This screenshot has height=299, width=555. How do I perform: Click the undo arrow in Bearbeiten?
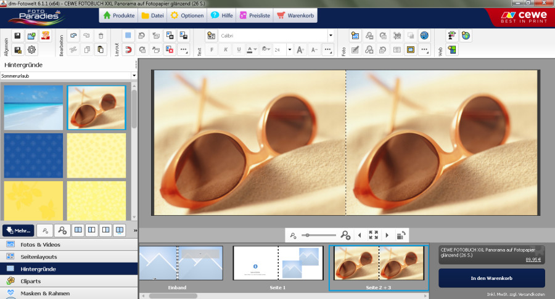pos(73,36)
